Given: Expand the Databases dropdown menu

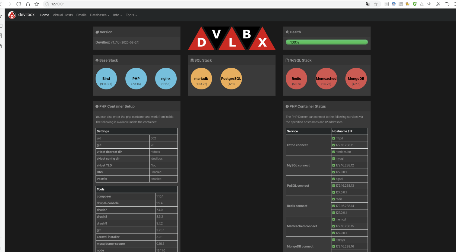Looking at the screenshot, I should tap(100, 15).
